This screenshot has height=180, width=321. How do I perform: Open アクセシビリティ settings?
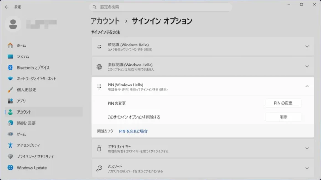[44, 145]
